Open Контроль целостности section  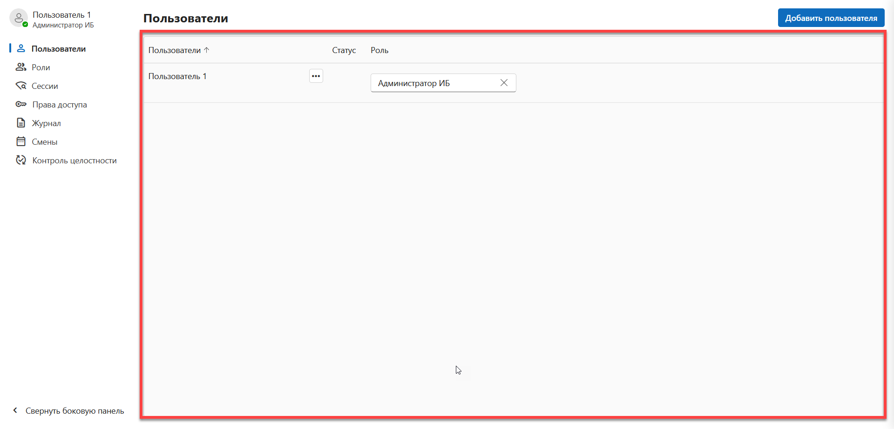coord(74,161)
